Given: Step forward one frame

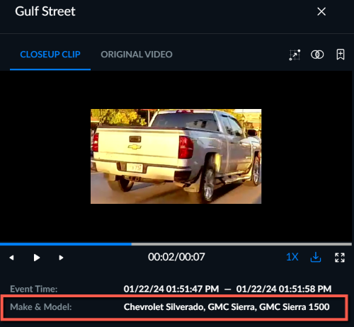Looking at the screenshot, I should [x=61, y=258].
